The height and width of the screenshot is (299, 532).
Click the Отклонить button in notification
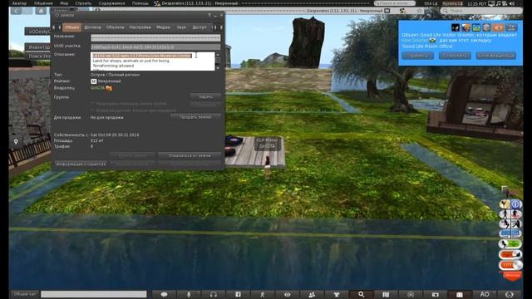coord(455,56)
